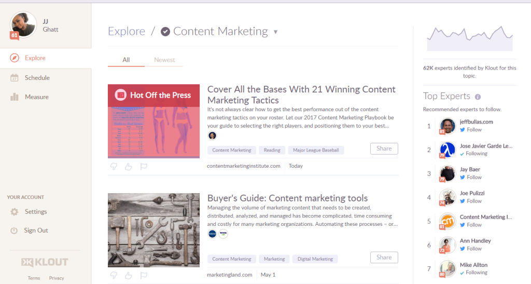This screenshot has height=284, width=531.
Task: Open Joe Pulizzi expert avatar
Action: pyautogui.click(x=448, y=197)
